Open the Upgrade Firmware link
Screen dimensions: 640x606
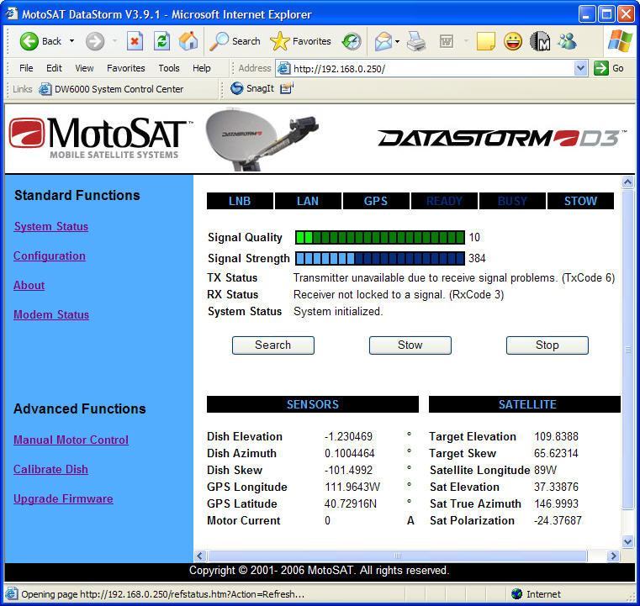pyautogui.click(x=63, y=498)
